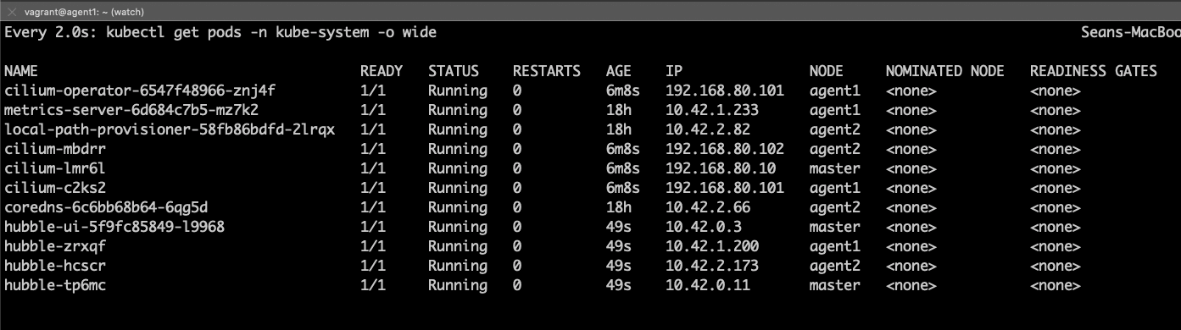Close the vagrant@agent1 terminal tab
The height and width of the screenshot is (330, 1181).
pos(12,11)
